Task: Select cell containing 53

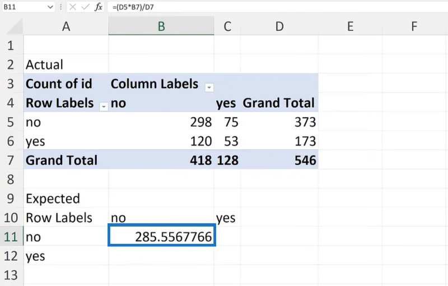Action: [227, 141]
